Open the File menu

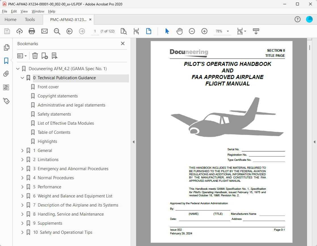click(5, 11)
